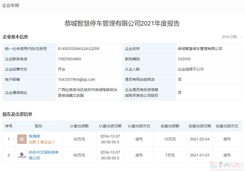Click the 发布日期 label

click(x=230, y=37)
